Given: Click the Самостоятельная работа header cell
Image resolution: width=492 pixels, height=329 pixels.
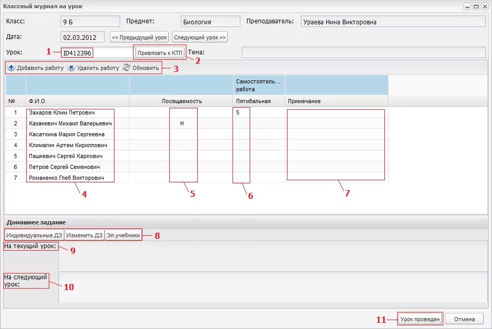Looking at the screenshot, I should 259,85.
